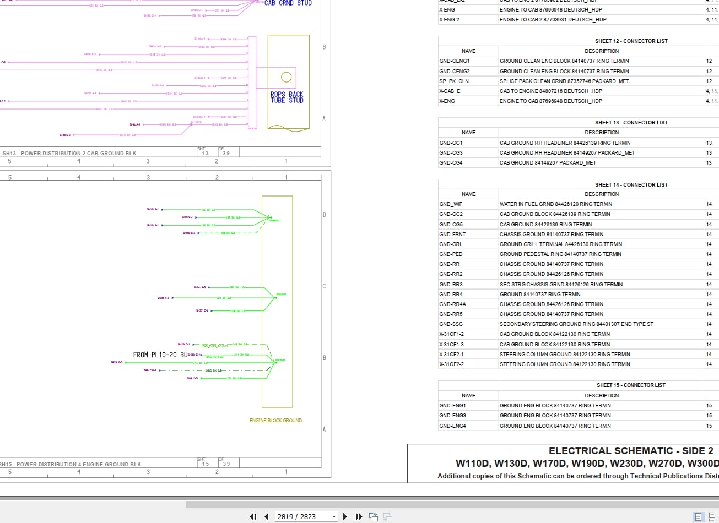Click the GND-ENG3 connector name

452,415
